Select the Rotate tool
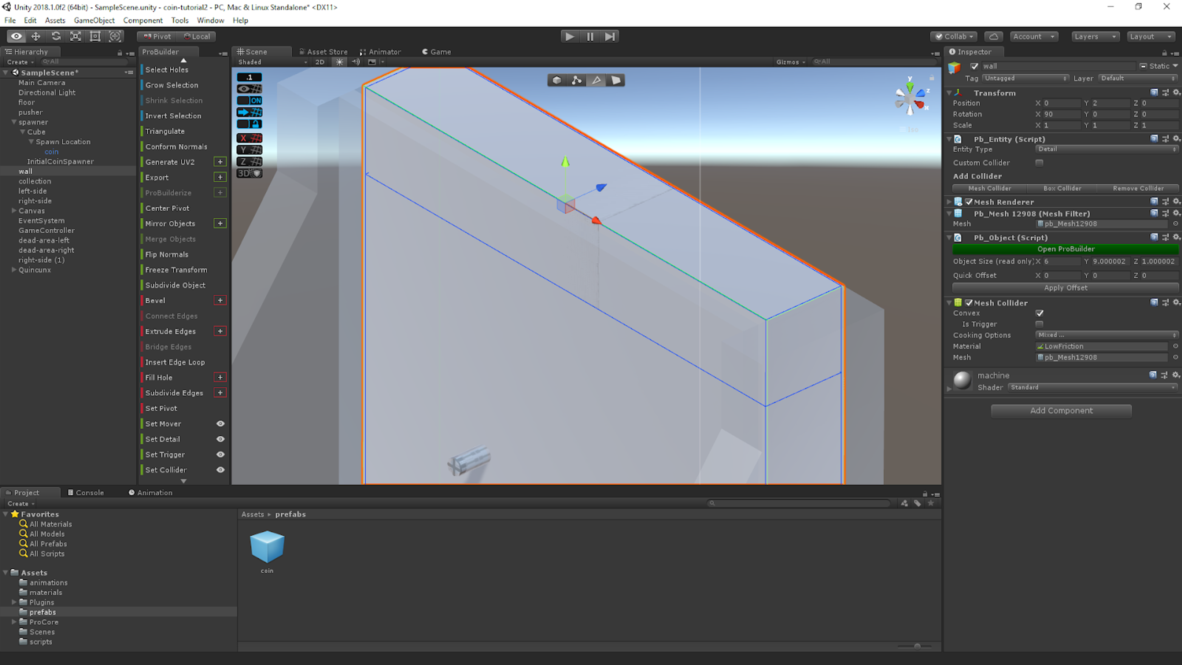The height and width of the screenshot is (665, 1182). click(x=55, y=36)
